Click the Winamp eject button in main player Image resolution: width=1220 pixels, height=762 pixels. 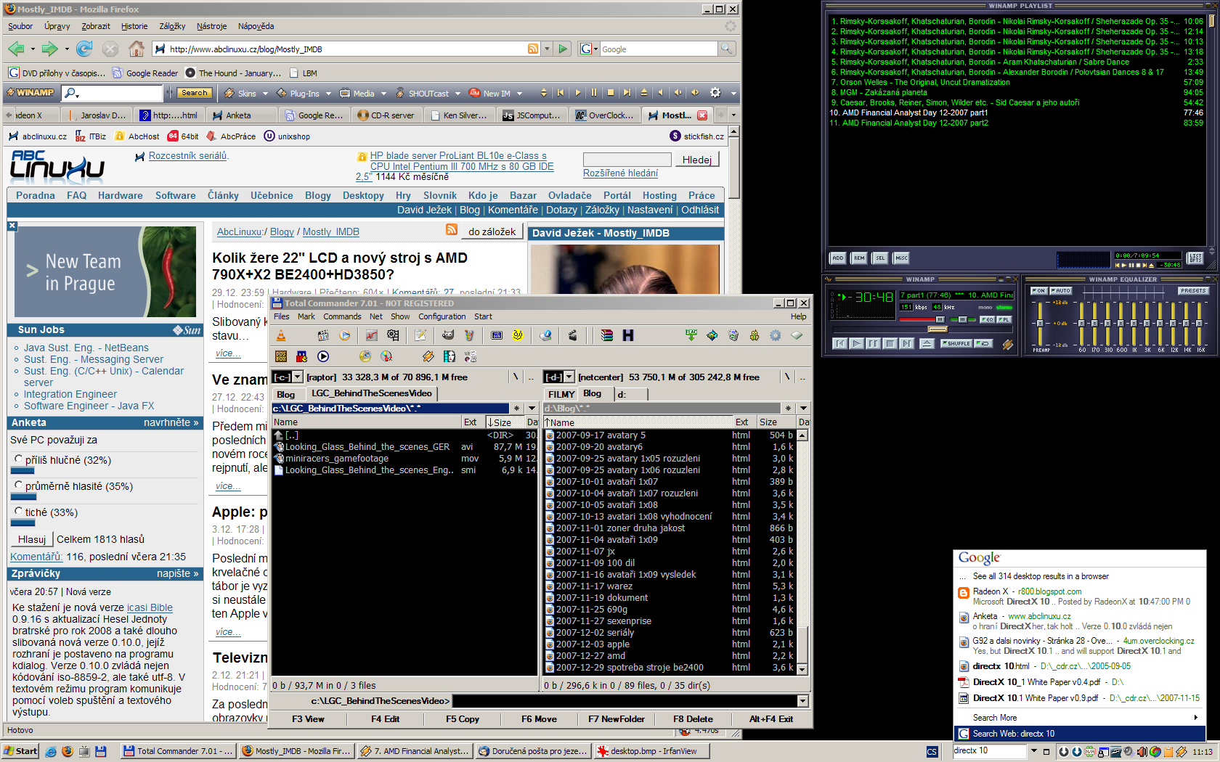tap(927, 343)
